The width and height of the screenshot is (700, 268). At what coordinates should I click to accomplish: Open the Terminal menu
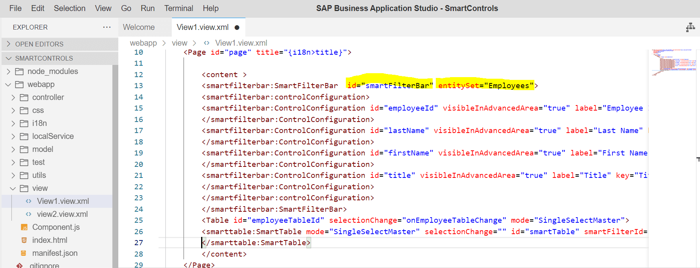click(x=178, y=8)
